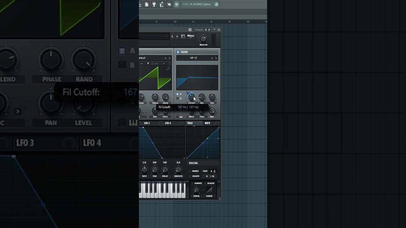Screen dimensions: 406x228
Task: Enable filter slot A
Action: (x=178, y=94)
